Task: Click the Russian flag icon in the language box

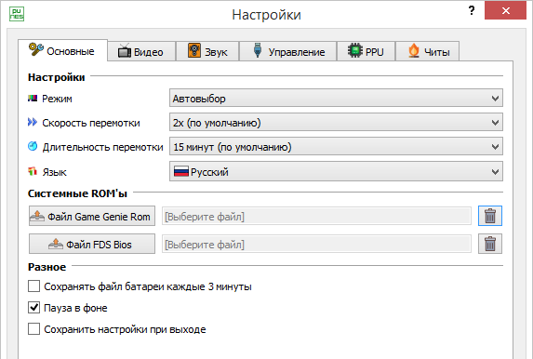Action: click(181, 171)
